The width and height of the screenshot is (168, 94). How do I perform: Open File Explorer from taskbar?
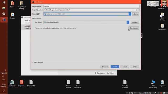[4, 8]
